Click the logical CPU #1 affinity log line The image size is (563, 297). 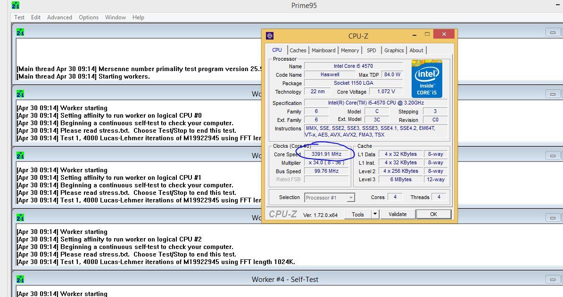[x=109, y=178]
